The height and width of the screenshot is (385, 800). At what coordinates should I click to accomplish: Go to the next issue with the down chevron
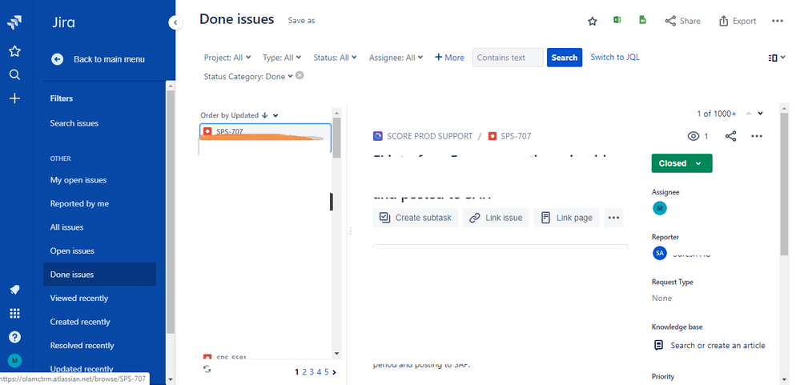pos(760,114)
